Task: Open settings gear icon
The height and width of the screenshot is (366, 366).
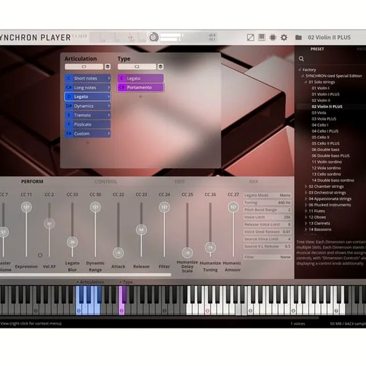Action: [x=284, y=37]
